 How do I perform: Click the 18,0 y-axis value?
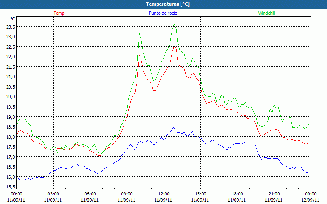pyautogui.click(x=11, y=137)
